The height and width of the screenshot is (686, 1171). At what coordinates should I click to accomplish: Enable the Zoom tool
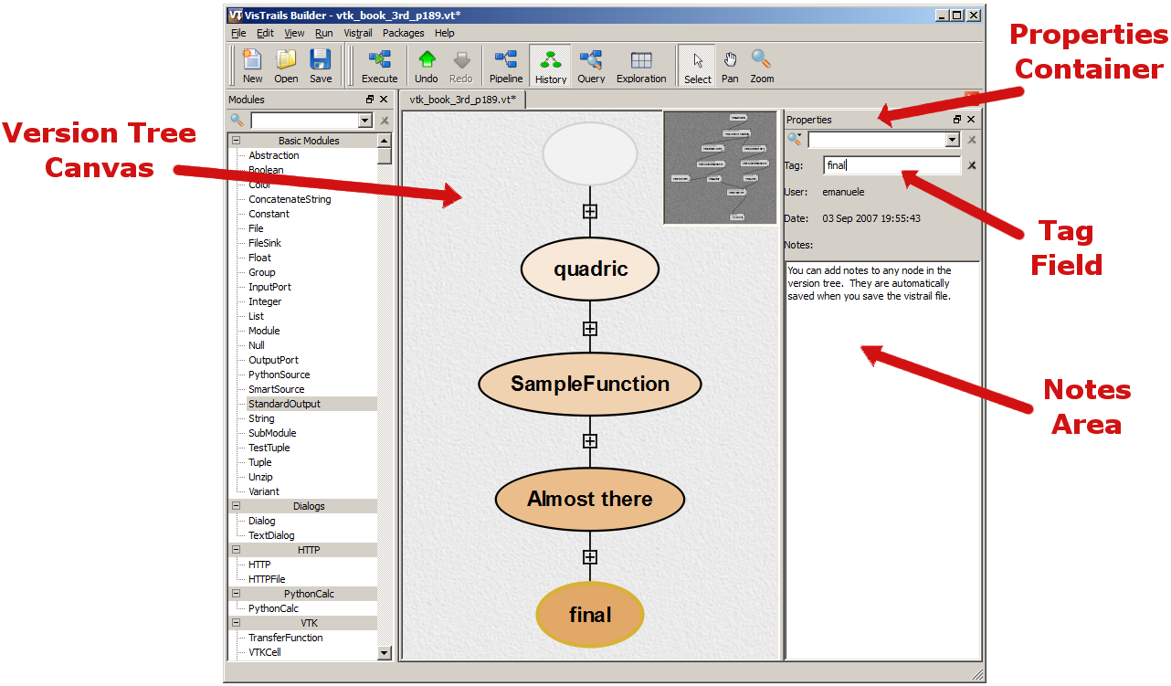tap(762, 66)
